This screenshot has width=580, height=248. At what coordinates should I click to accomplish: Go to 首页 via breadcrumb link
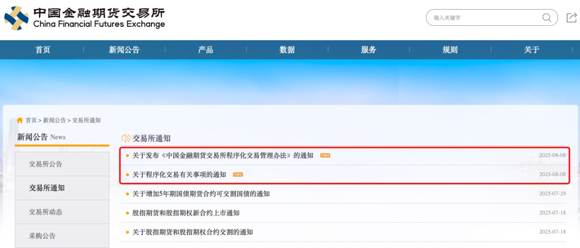(x=31, y=120)
